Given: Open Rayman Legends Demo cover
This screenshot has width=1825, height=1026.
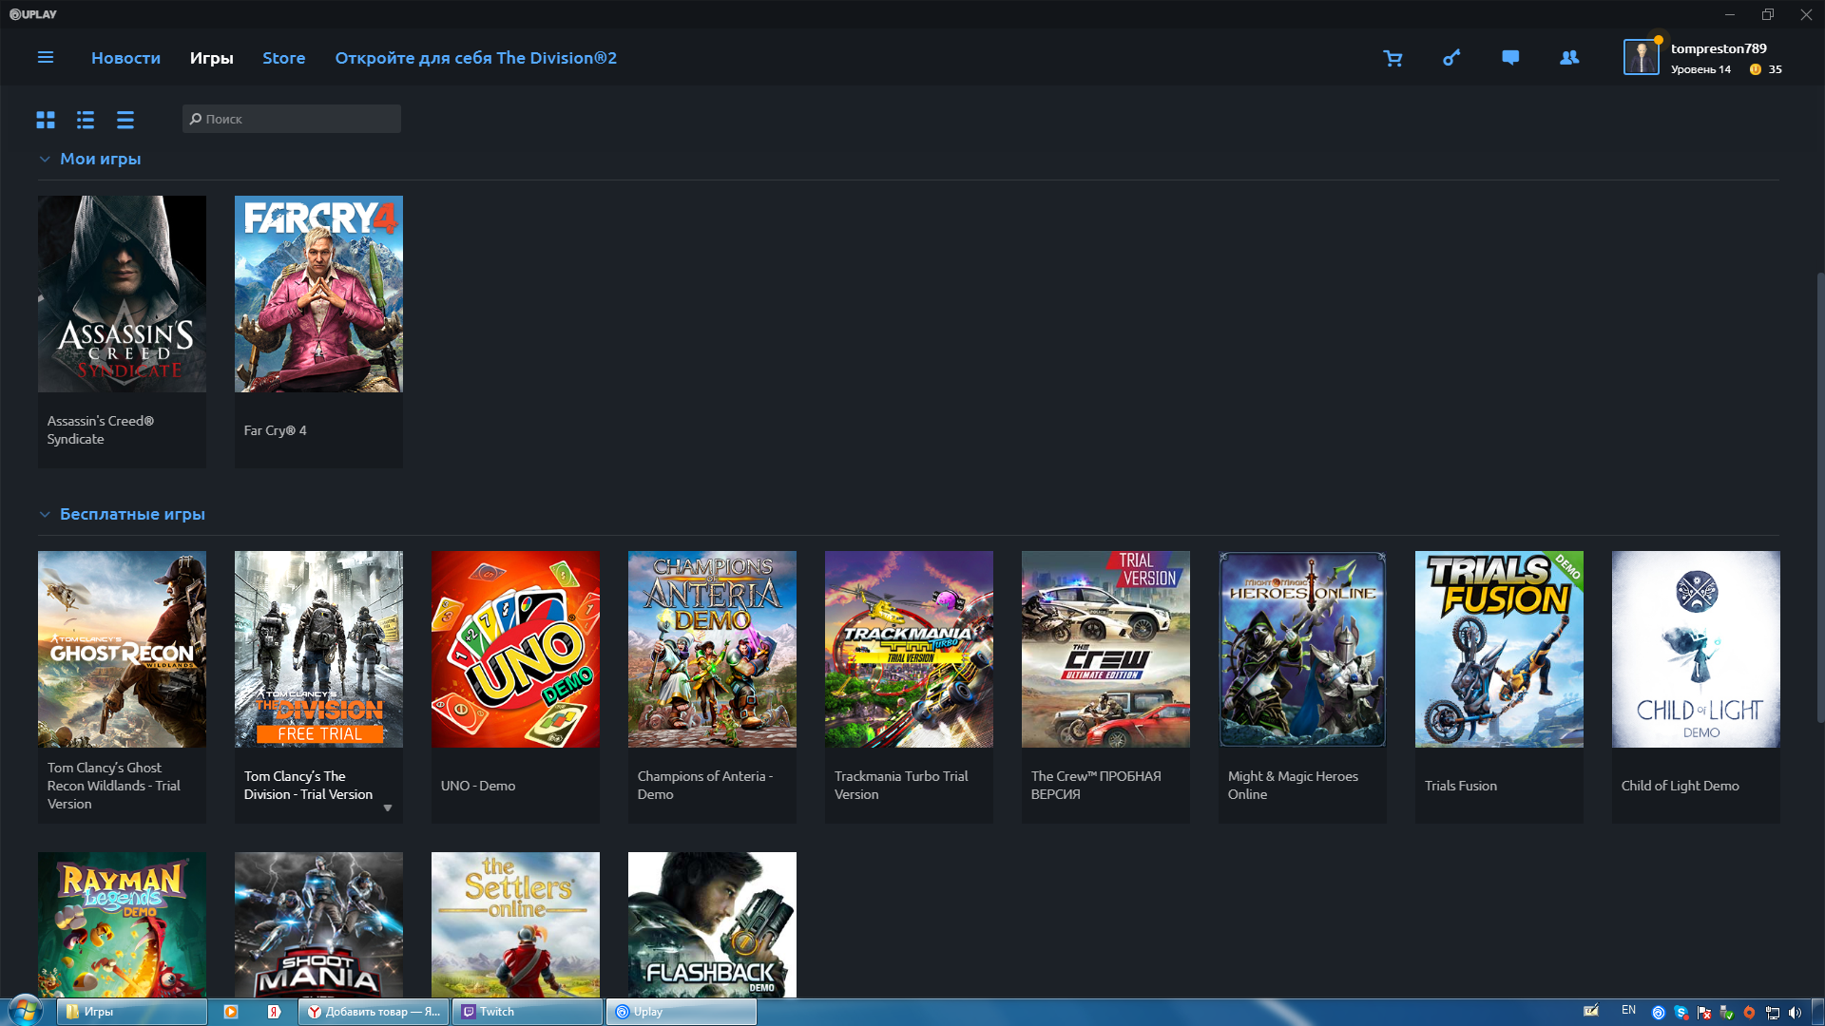Looking at the screenshot, I should click(x=122, y=924).
